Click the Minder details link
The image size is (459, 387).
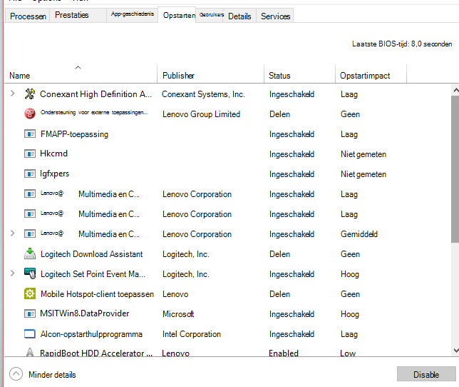click(52, 375)
